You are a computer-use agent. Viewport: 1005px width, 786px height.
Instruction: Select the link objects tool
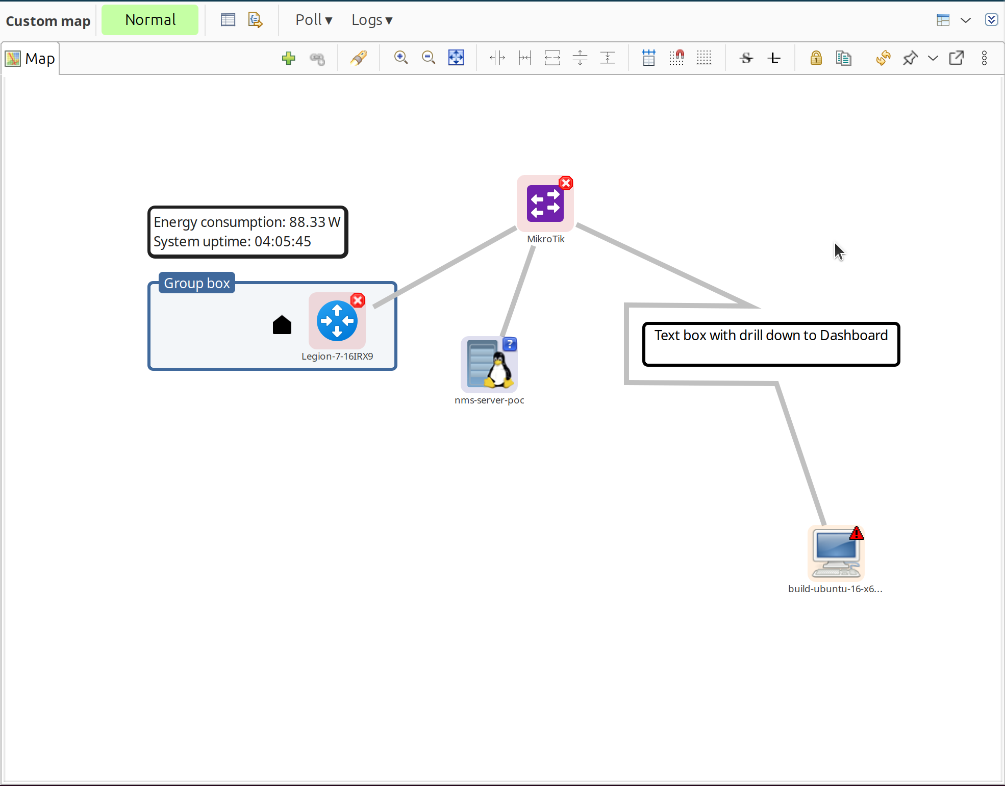(317, 58)
